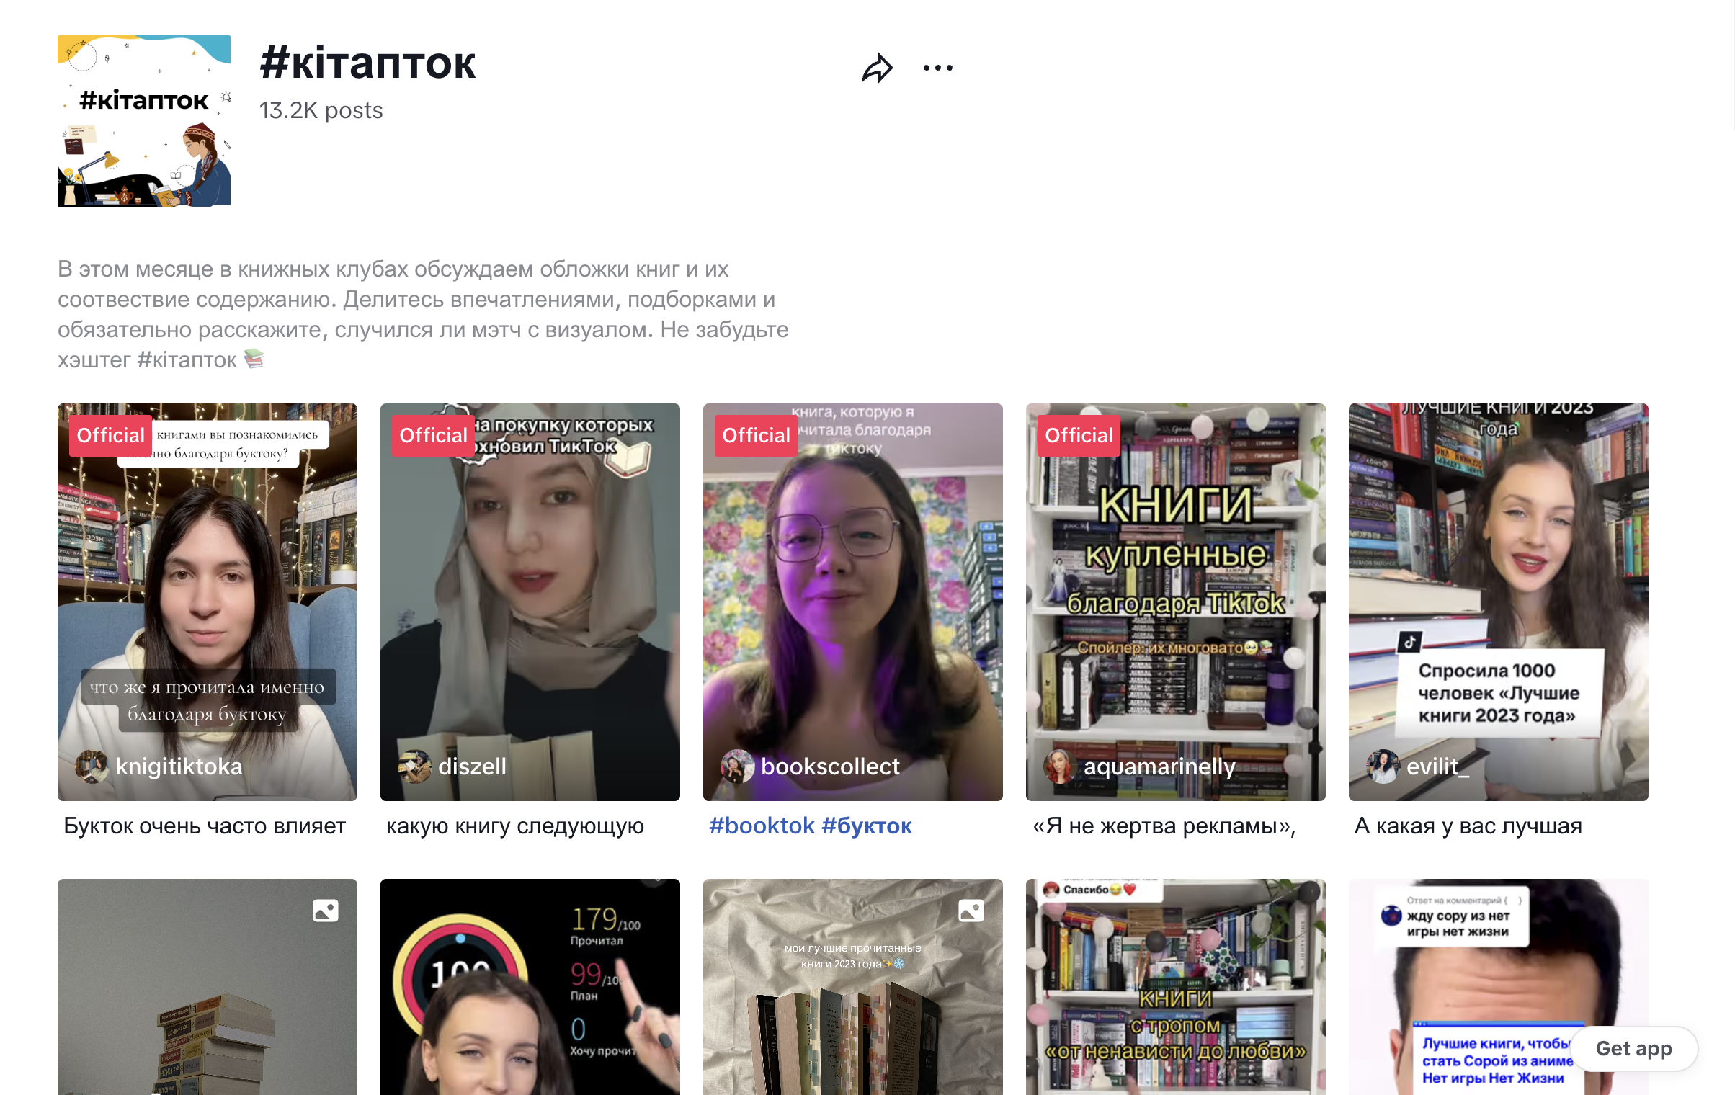This screenshot has height=1095, width=1735.
Task: Click knigitiktoka profile avatar
Action: point(92,766)
